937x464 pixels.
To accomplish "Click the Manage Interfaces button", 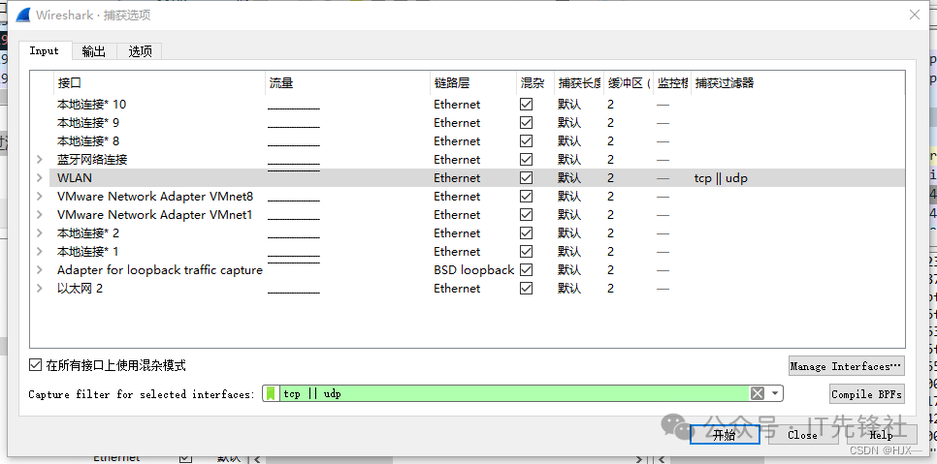I will [846, 366].
